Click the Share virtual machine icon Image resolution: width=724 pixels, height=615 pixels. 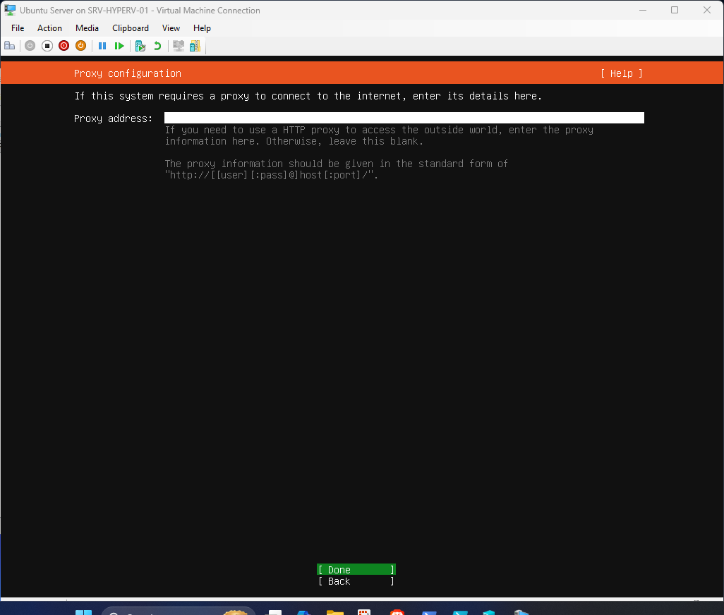(195, 45)
